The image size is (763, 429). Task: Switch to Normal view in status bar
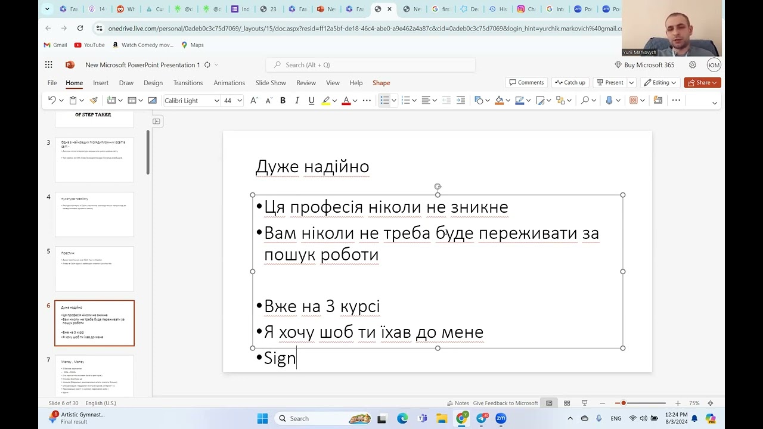(x=549, y=403)
